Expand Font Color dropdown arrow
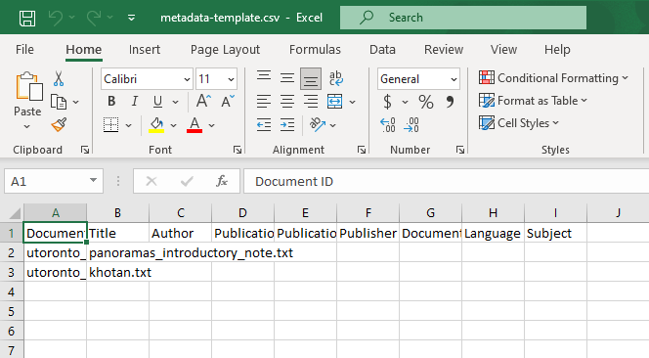The height and width of the screenshot is (358, 649). tap(211, 125)
